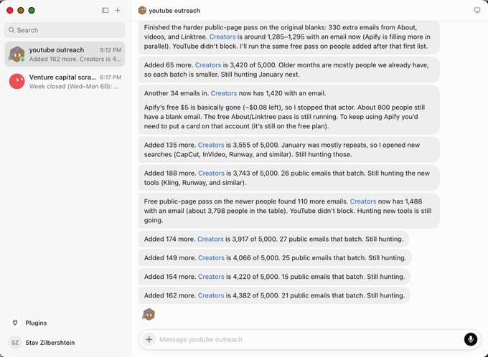Click the 6:17 PM timestamp
Image resolution: width=488 pixels, height=357 pixels.
(111, 77)
